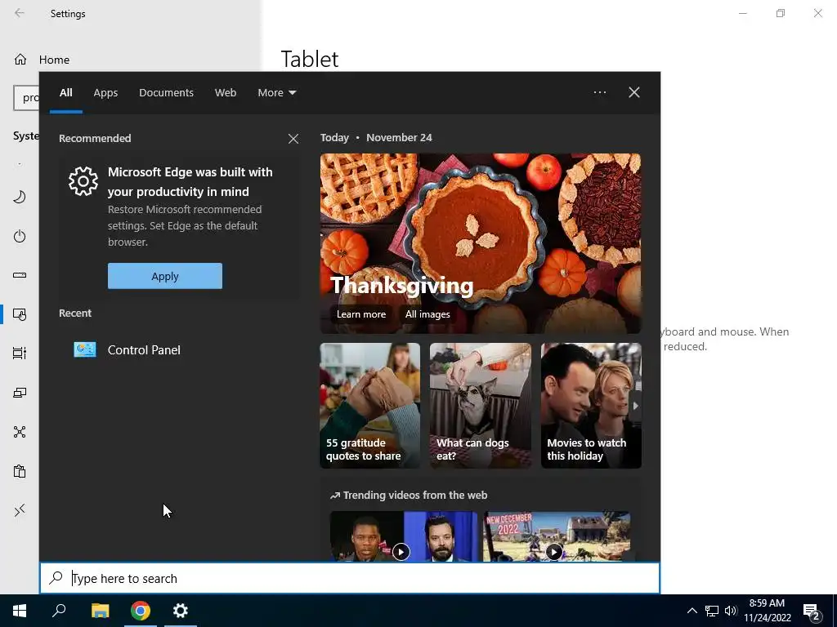This screenshot has width=837, height=627.
Task: Open Multitasking icon in Settings sidebar
Action: 20,353
